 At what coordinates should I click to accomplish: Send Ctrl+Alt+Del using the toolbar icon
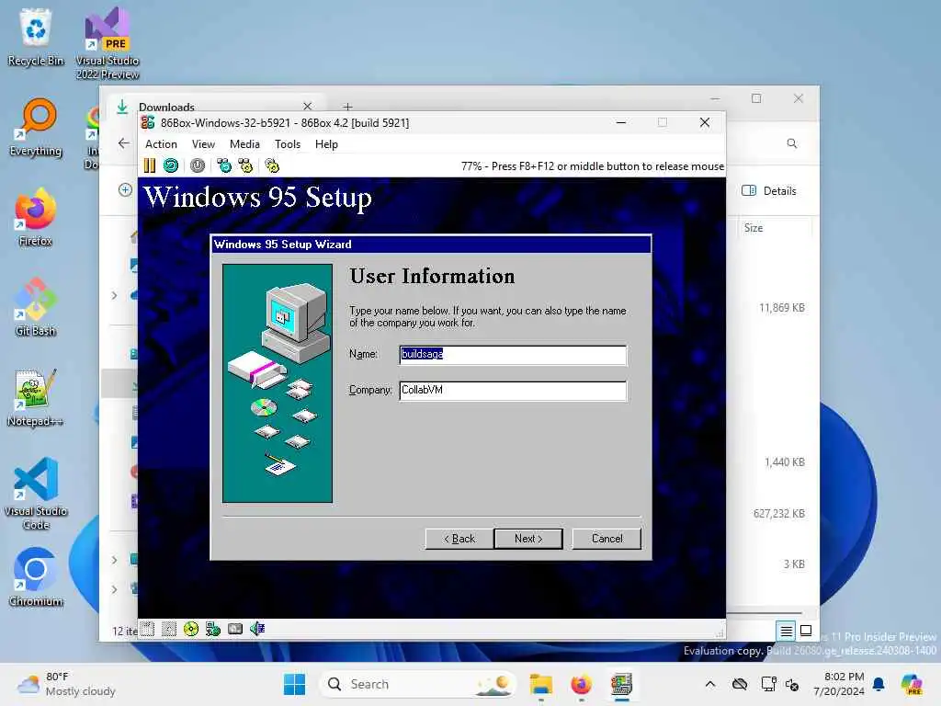coord(224,165)
